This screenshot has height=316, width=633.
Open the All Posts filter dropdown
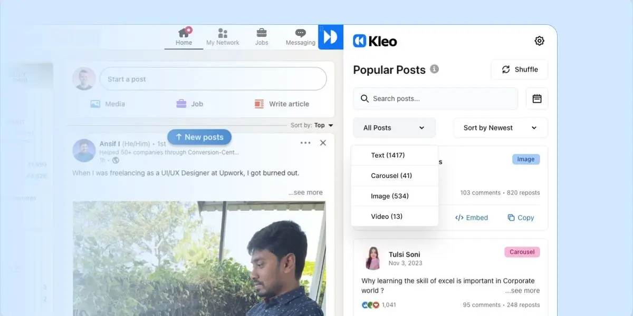[x=394, y=127]
